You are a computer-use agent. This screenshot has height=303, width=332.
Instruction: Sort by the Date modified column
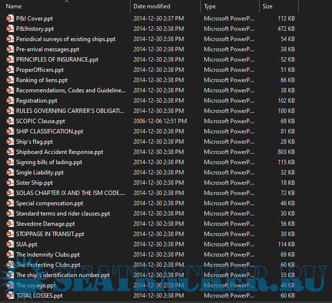click(x=152, y=6)
